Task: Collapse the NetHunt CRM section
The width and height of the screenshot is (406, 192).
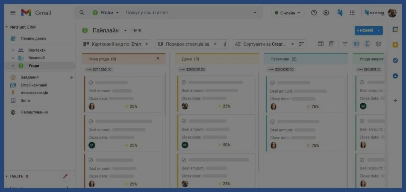Action: [6, 27]
